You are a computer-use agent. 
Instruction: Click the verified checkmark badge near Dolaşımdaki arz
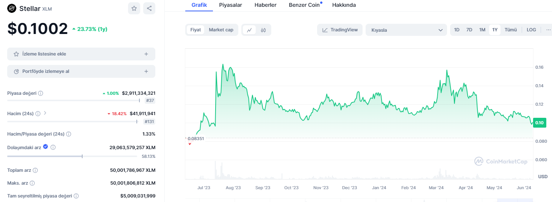[45, 147]
